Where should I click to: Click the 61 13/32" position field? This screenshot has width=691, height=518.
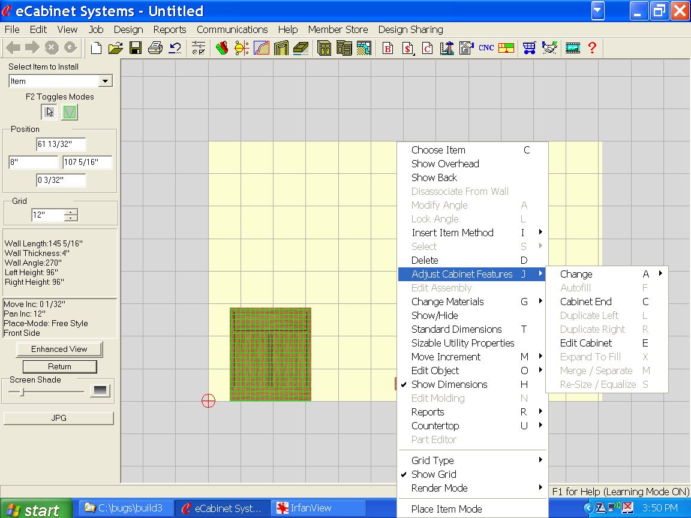(x=61, y=144)
